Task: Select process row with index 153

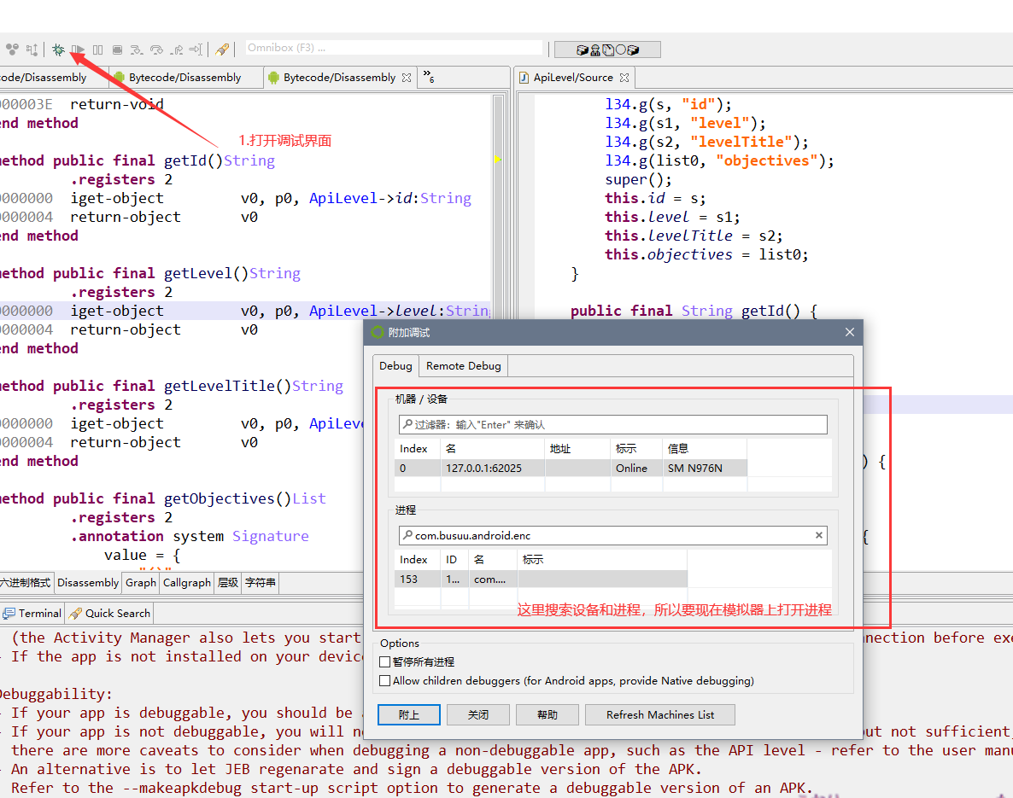Action: (x=541, y=580)
